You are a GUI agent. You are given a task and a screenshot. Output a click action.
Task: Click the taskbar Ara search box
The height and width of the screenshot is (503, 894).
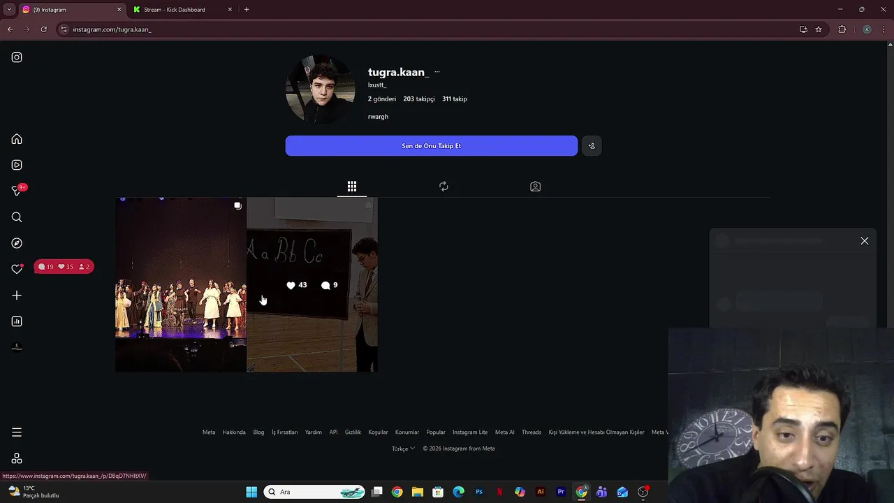(314, 492)
